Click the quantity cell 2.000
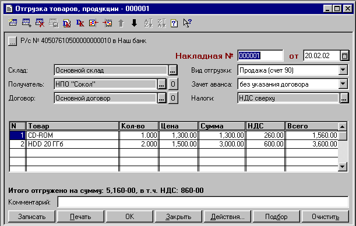 [x=139, y=144]
